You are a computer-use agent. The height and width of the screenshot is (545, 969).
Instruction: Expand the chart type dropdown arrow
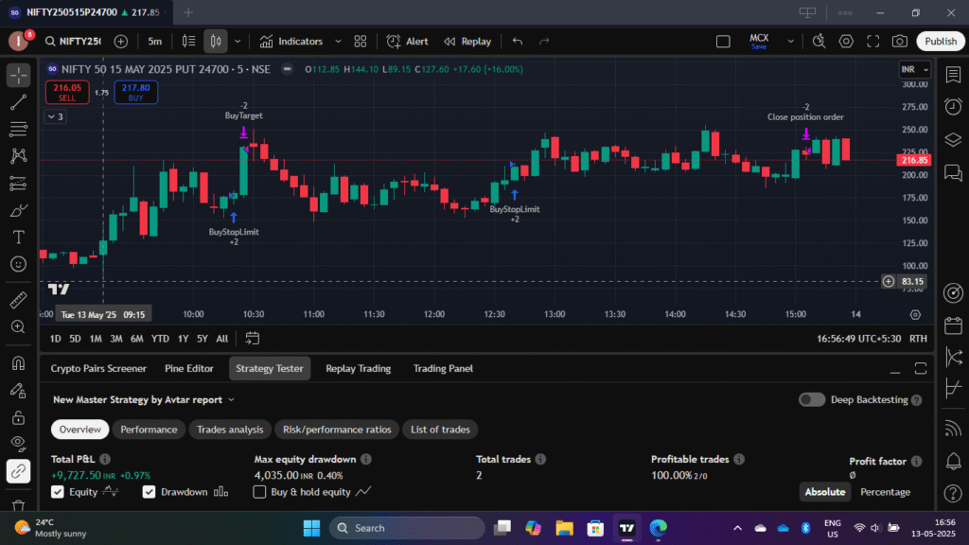[x=238, y=42]
